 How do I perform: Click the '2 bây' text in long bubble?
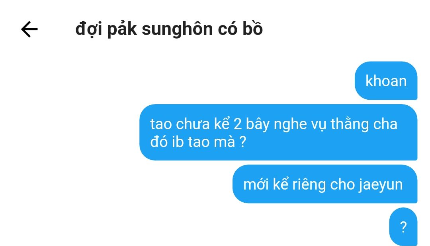click(252, 124)
